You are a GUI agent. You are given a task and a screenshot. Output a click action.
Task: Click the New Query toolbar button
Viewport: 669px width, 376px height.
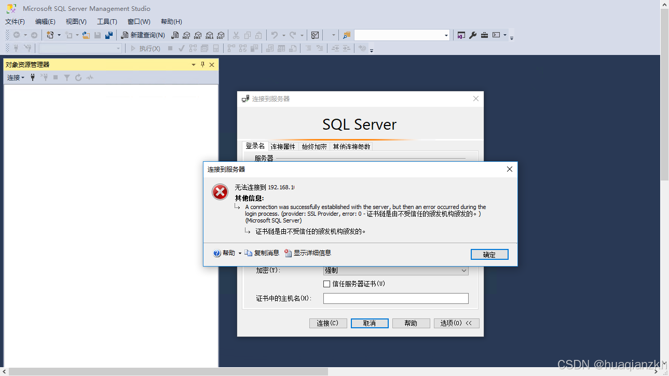143,35
